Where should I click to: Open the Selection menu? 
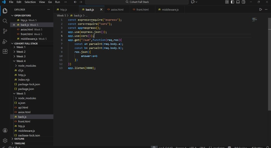click(x=30, y=2)
